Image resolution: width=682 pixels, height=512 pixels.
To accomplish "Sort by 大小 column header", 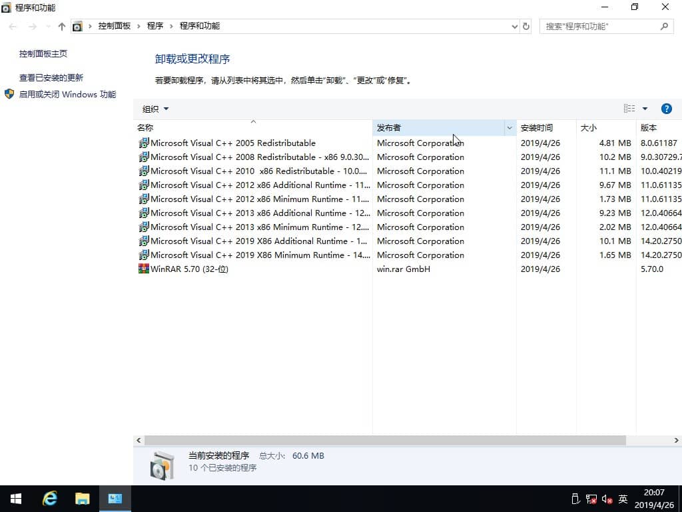I will pos(606,127).
